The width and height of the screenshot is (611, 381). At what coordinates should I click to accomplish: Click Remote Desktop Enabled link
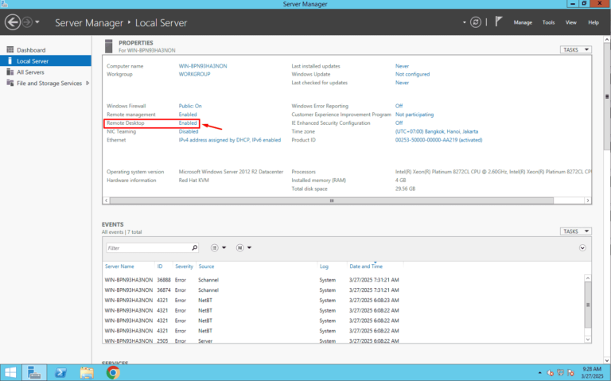[188, 123]
